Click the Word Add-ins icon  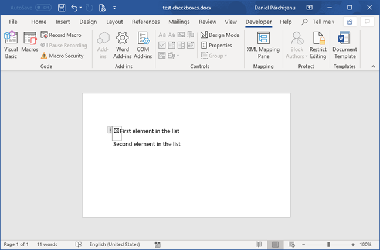click(x=123, y=44)
